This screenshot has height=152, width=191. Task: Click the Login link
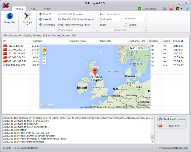tap(103, 25)
